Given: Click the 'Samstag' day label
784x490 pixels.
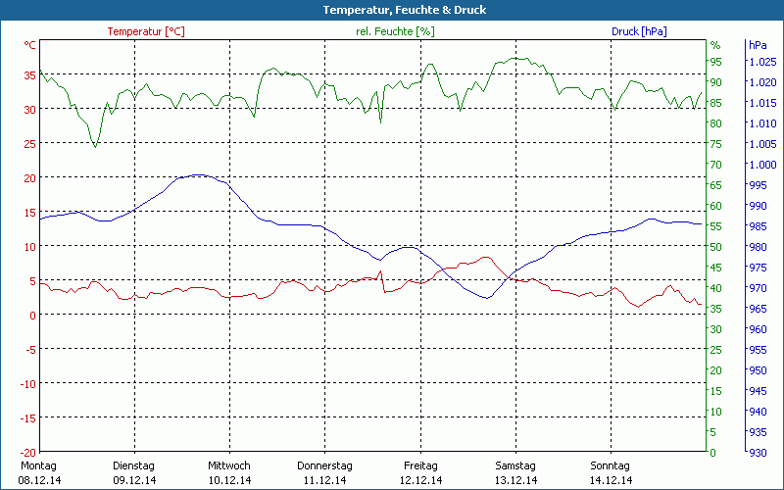Looking at the screenshot, I should pos(515,466).
